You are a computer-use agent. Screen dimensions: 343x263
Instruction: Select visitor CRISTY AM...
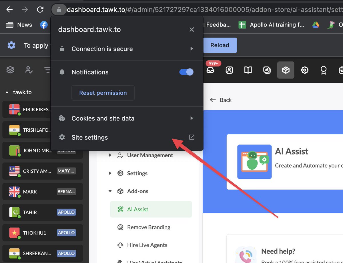tap(43, 171)
